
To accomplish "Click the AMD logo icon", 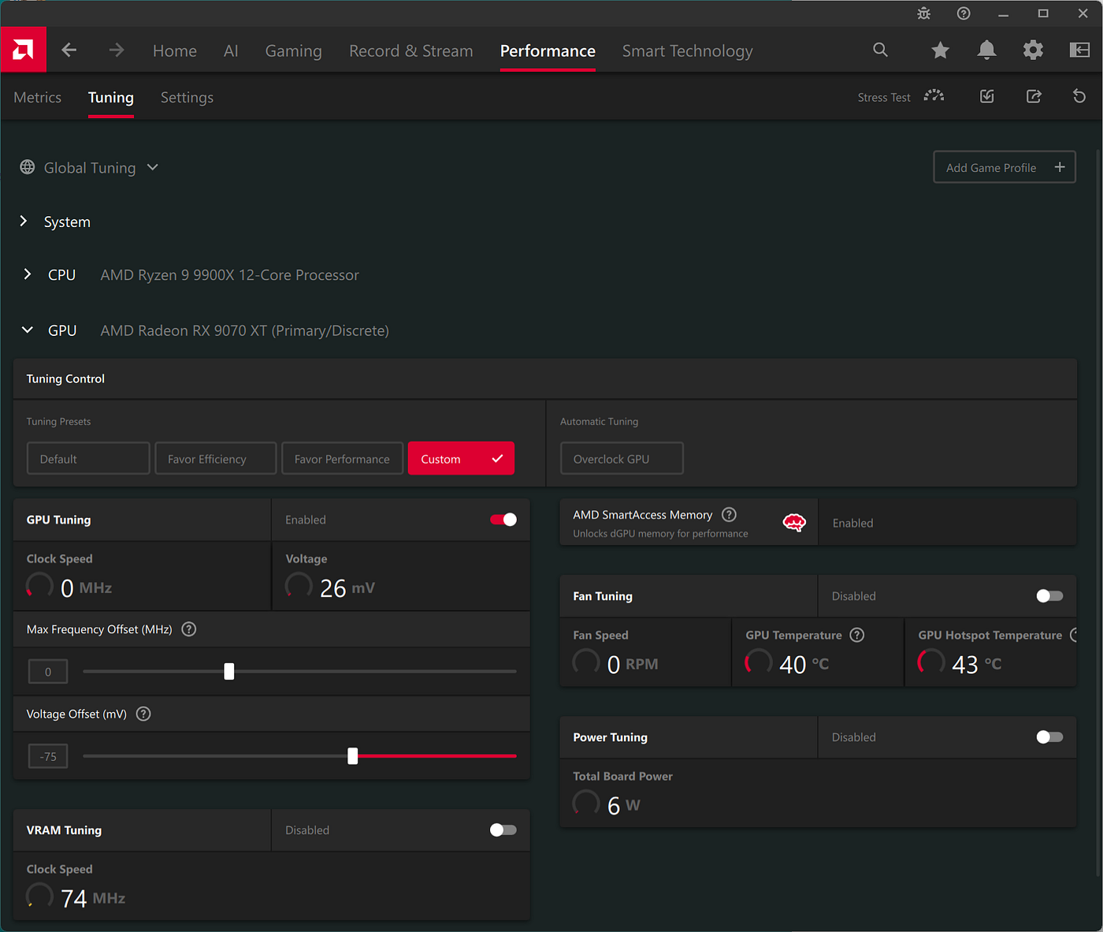I will (24, 50).
